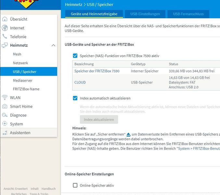Click the USB-Speicher cell
The width and height of the screenshot is (220, 195).
142,82
